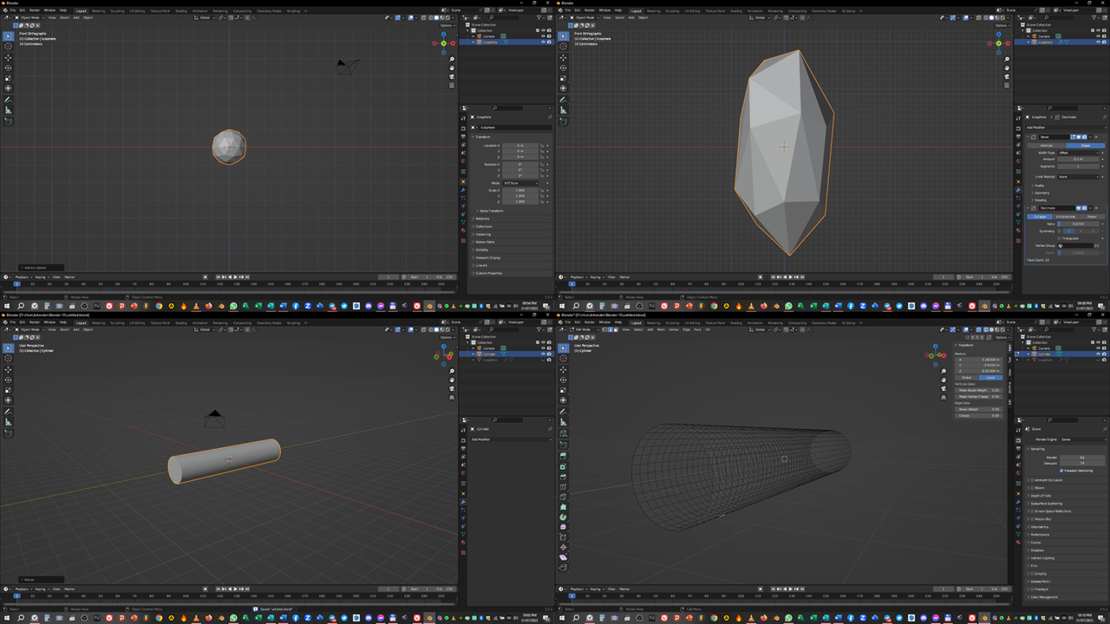Select Cursor tool in Cylinder Object Mode window

click(8, 358)
